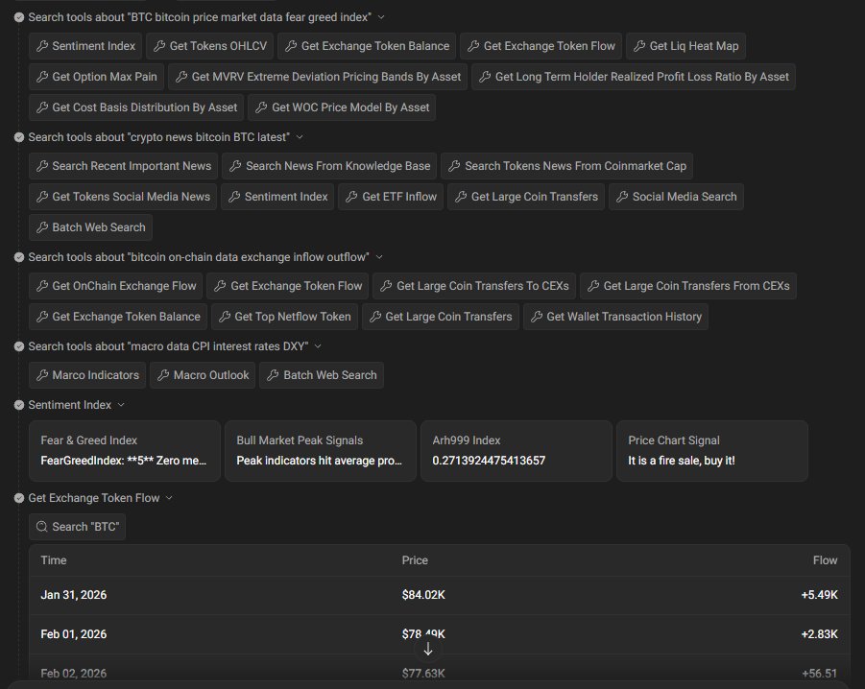Click the Marco Indicators chip
The image size is (865, 689).
tap(87, 375)
